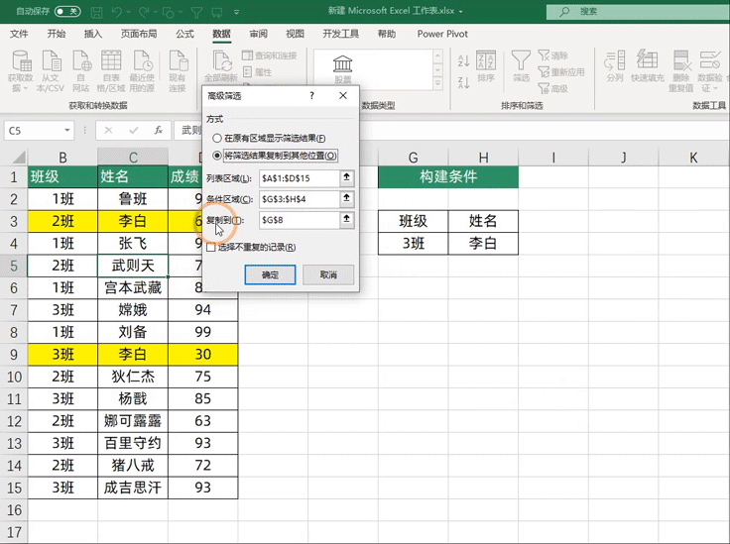Screen dimensions: 730x544
Task: Click the 重新应用 filter button
Action: [561, 72]
